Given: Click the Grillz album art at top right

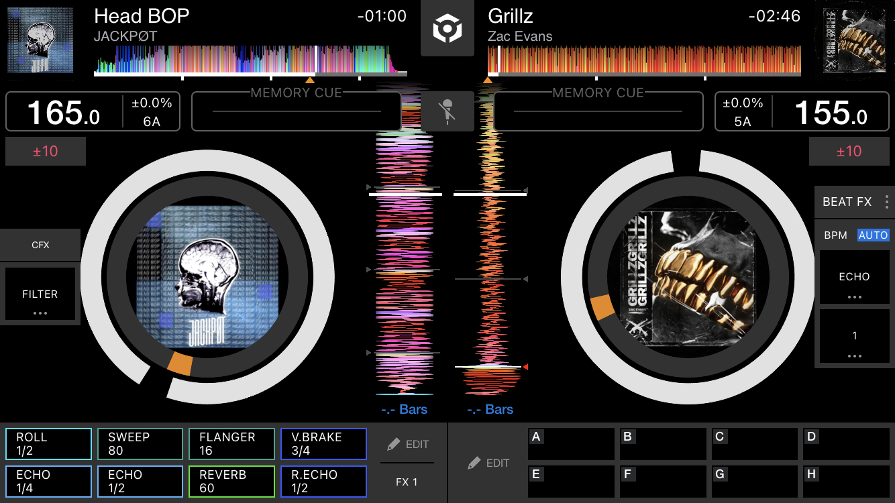Looking at the screenshot, I should tap(855, 41).
